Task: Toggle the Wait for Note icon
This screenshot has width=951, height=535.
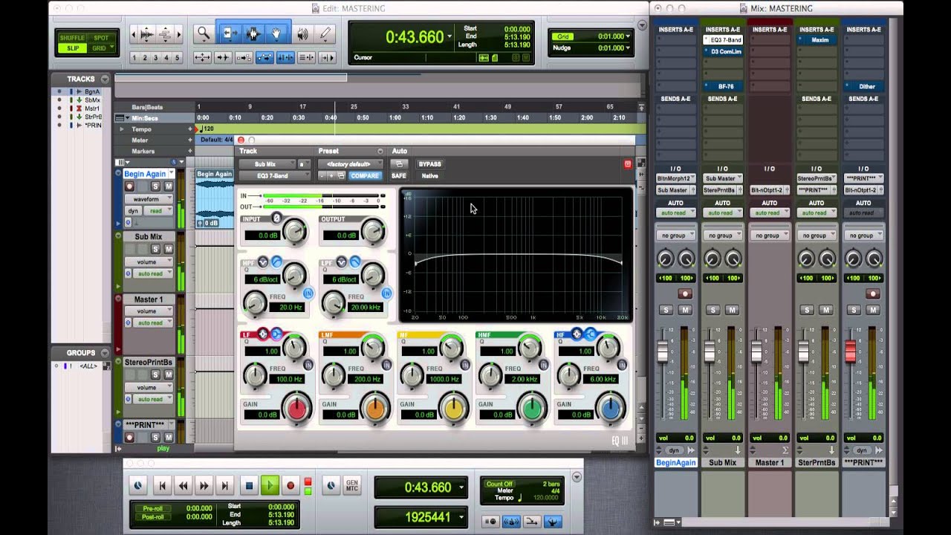Action: 490,522
